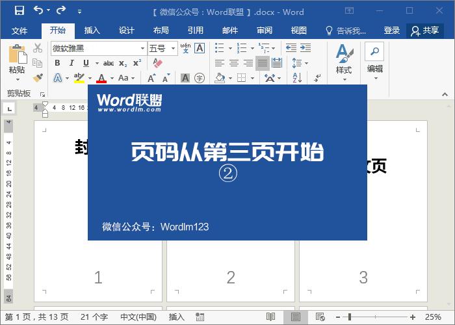Image resolution: width=455 pixels, height=325 pixels.
Task: Apply text effects outlined A
Action: (58, 78)
